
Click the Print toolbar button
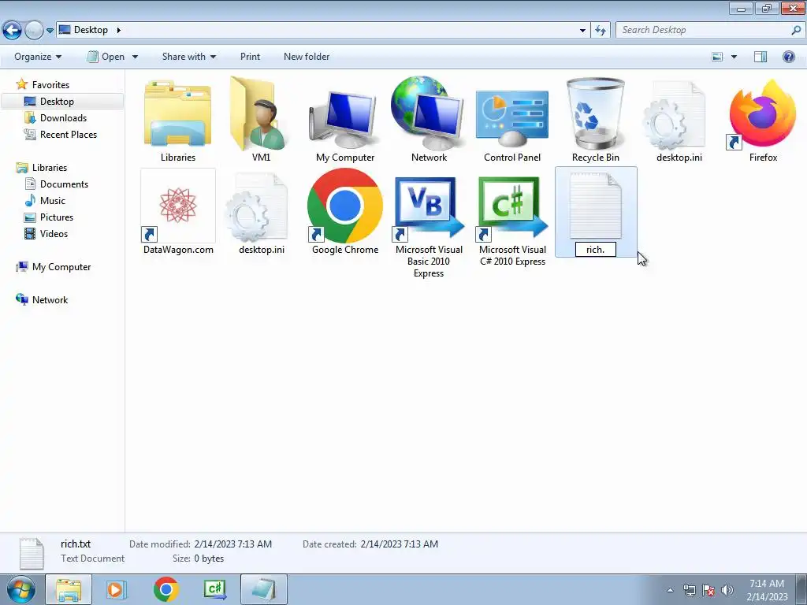250,57
